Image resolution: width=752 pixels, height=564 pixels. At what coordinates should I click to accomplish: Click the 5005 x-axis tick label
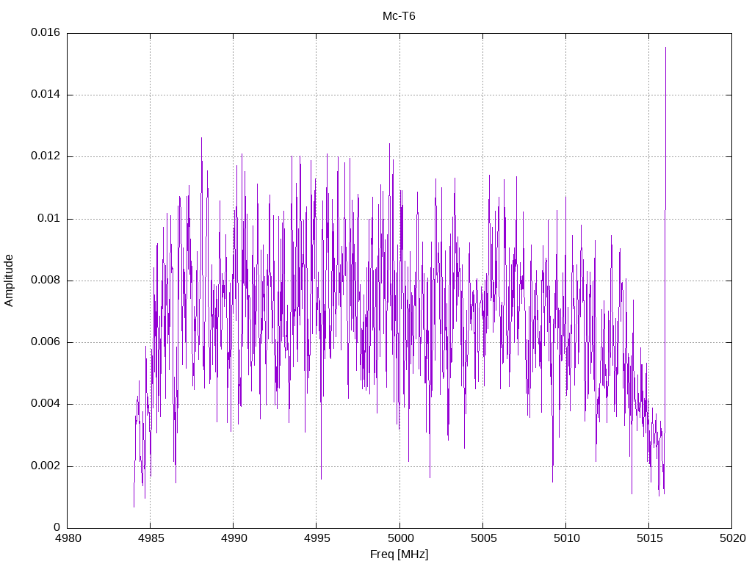tap(483, 538)
